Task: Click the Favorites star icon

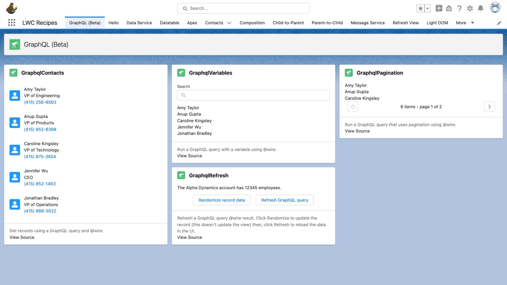Action: click(420, 9)
